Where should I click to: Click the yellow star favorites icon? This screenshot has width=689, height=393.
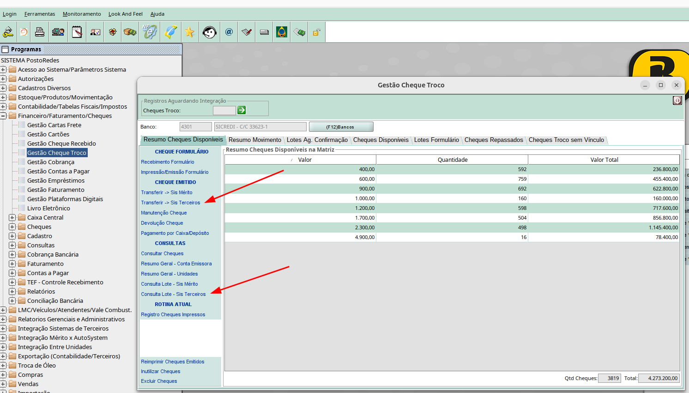pyautogui.click(x=189, y=32)
